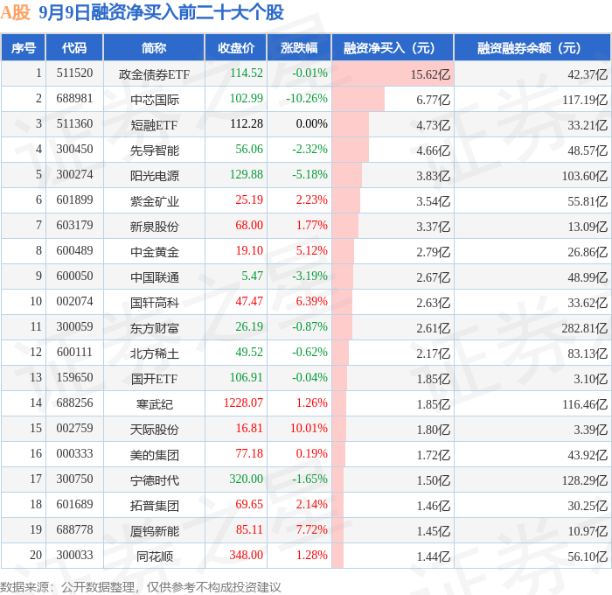This screenshot has height=595, width=612.
Task: Click stock code 002074
Action: 74,302
